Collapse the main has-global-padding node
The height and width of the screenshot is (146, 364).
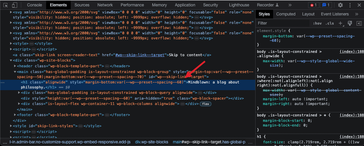click(x=15, y=72)
